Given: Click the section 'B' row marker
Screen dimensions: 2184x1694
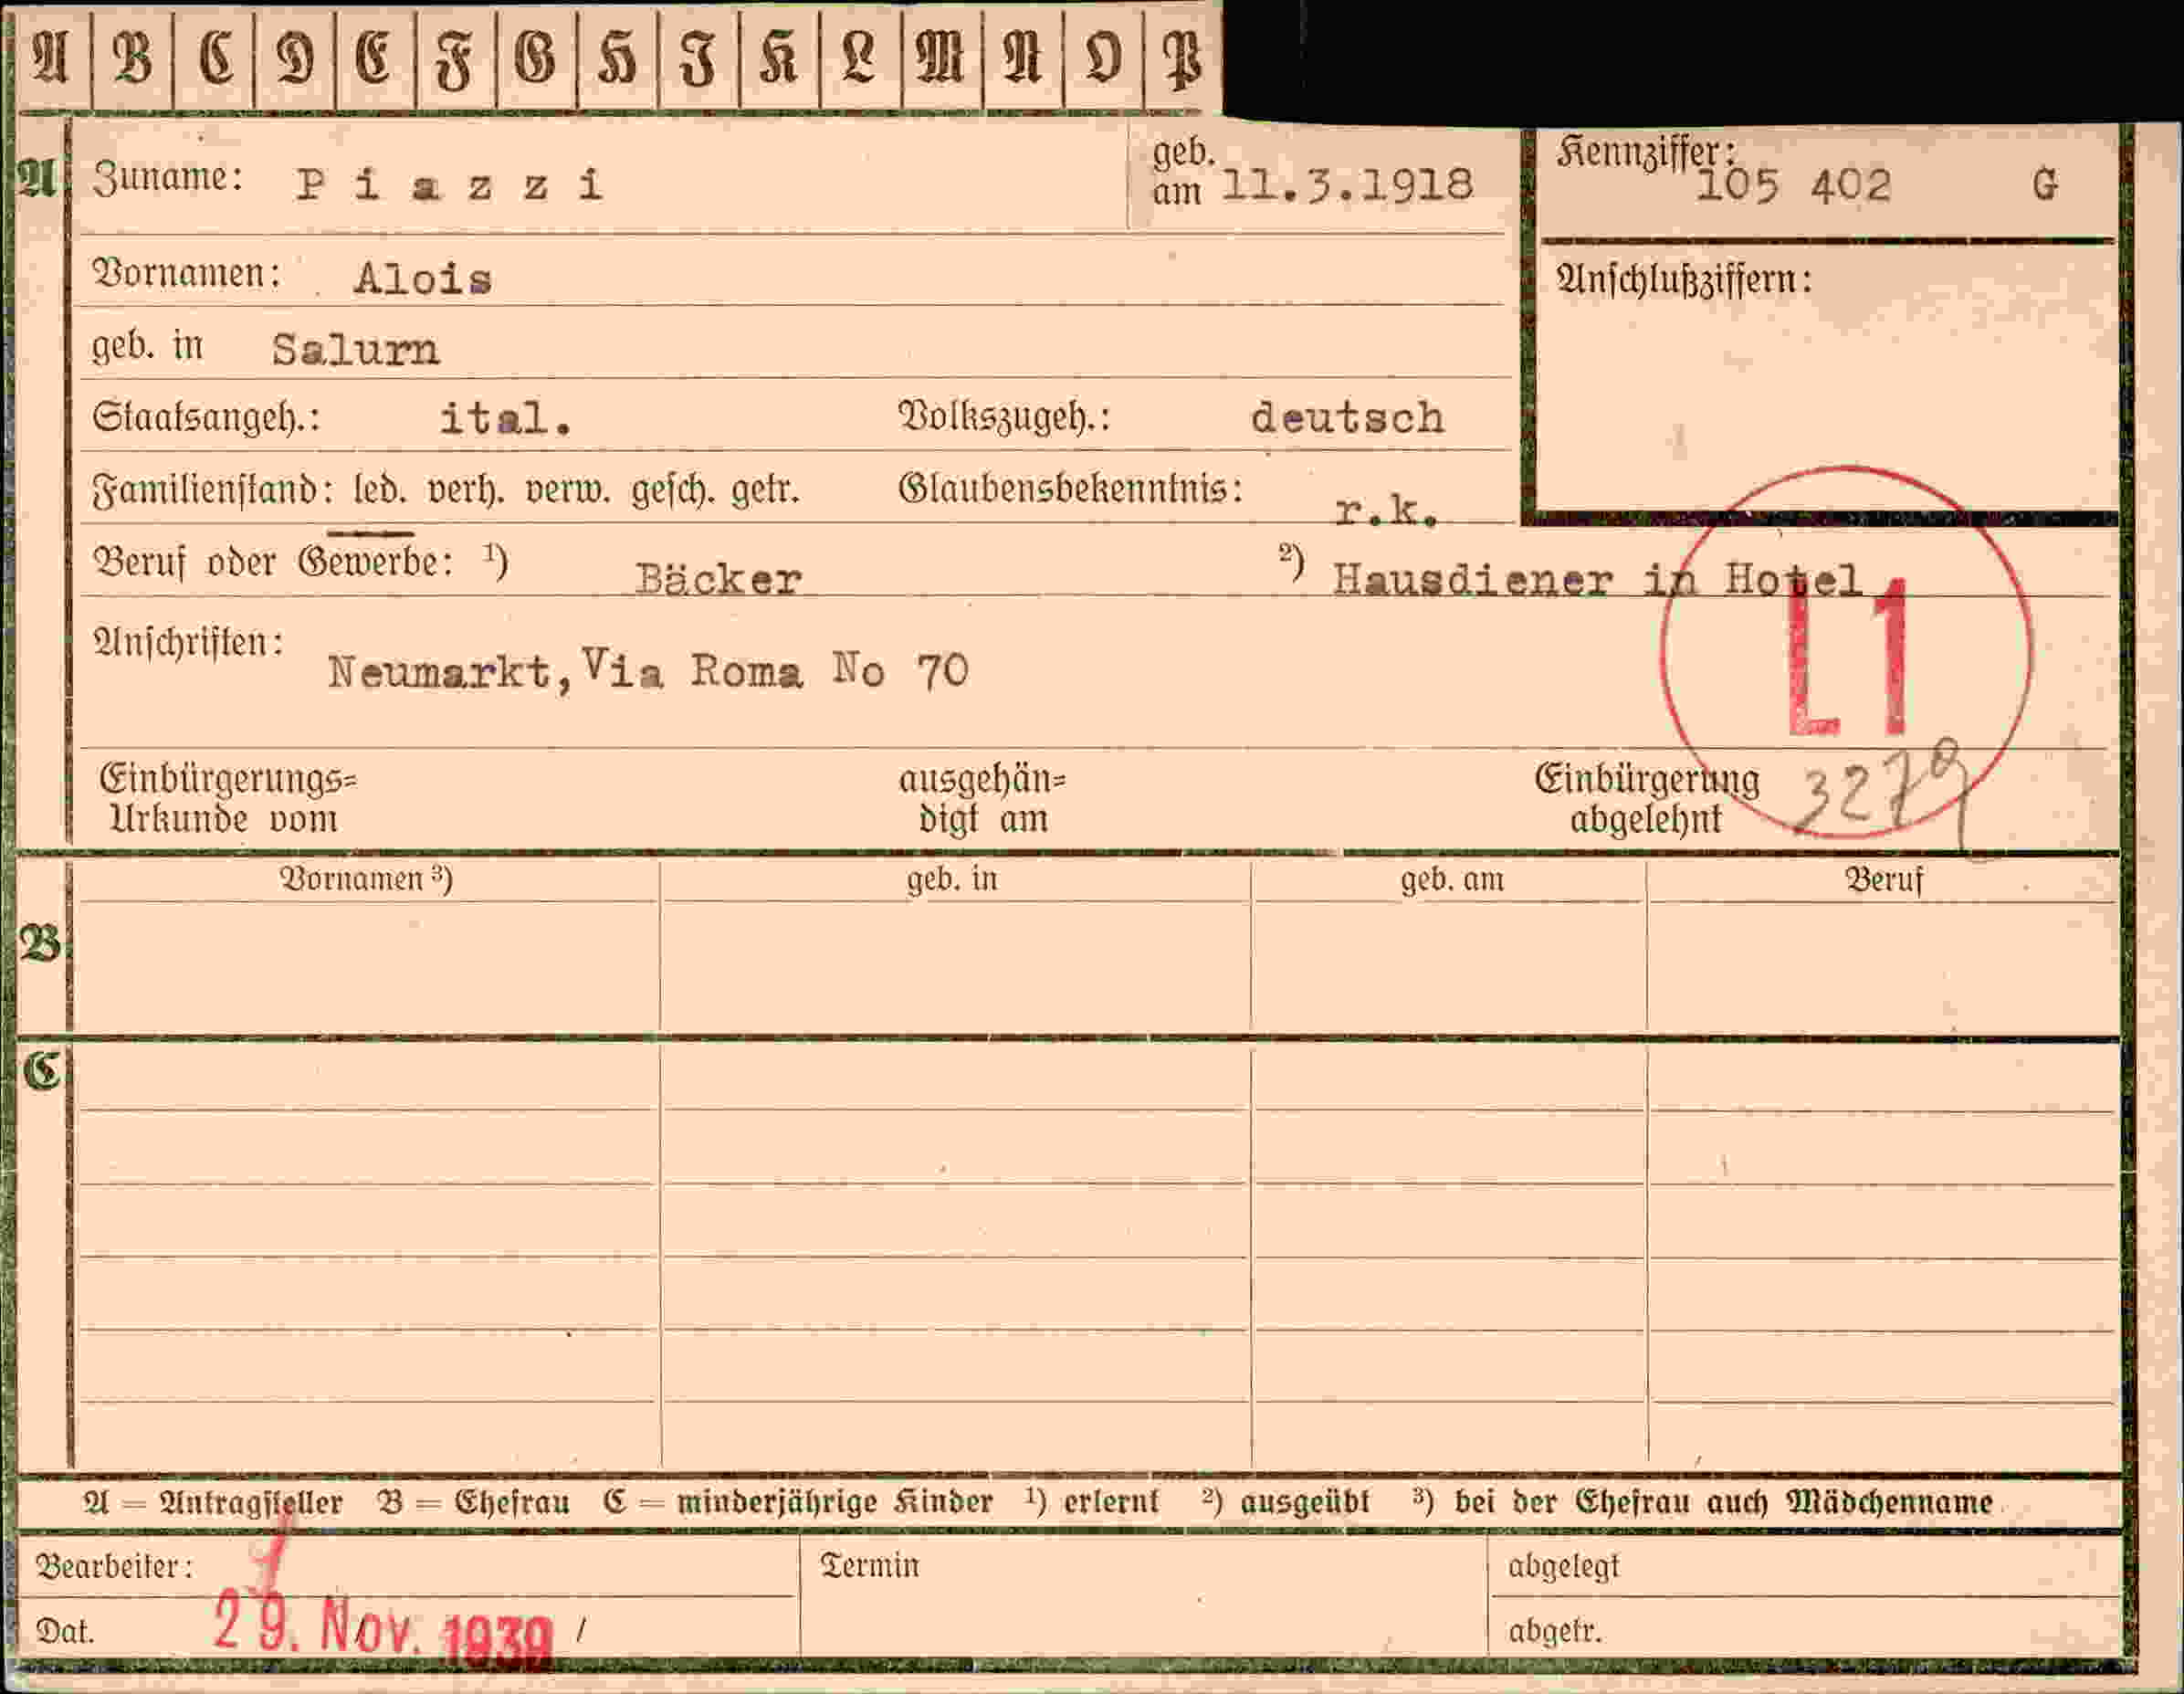Looking at the screenshot, I should point(41,944).
